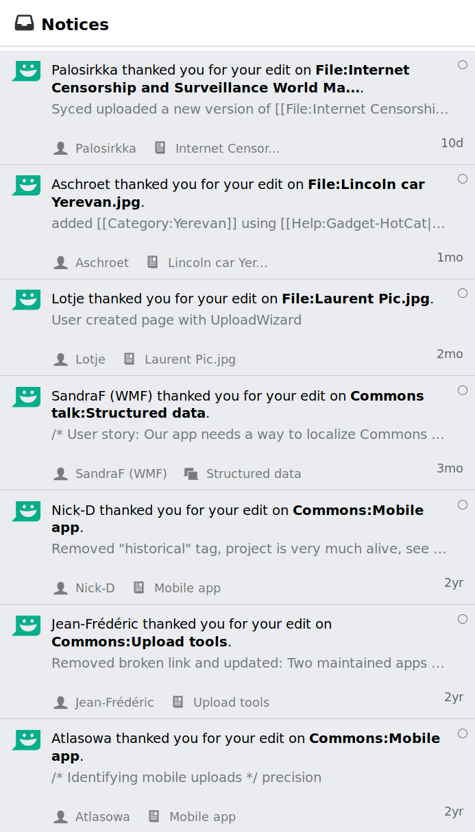Screen dimensions: 475x832
Task: Mark Palosirkka's notification as read
Action: 463,64
